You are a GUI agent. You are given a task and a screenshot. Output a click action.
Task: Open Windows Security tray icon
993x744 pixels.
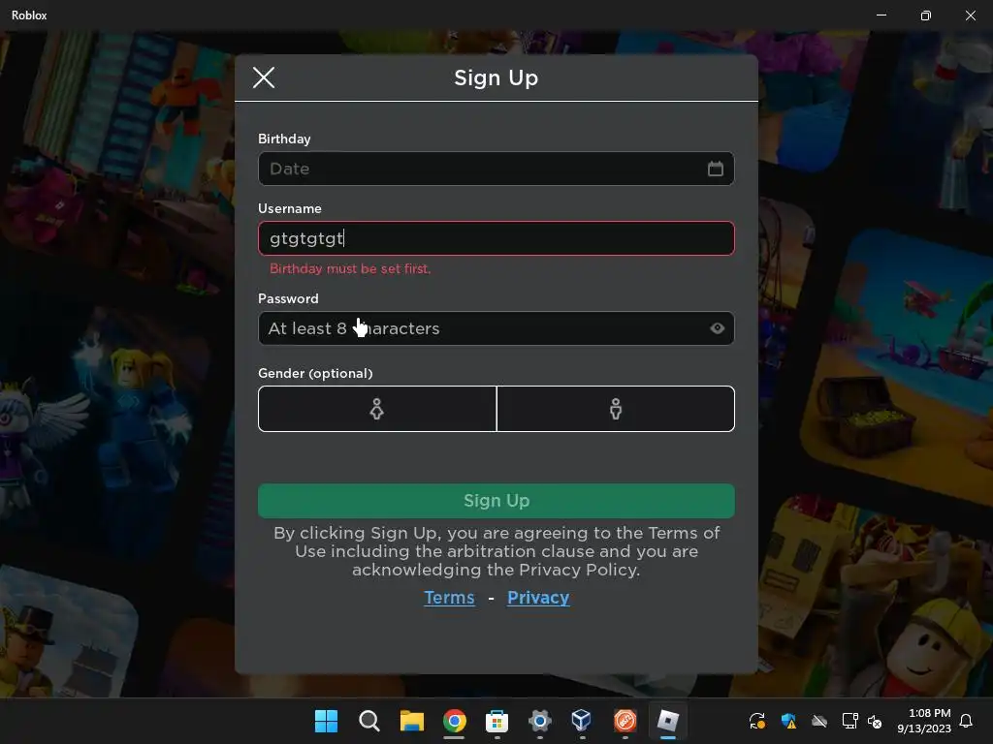tap(788, 721)
